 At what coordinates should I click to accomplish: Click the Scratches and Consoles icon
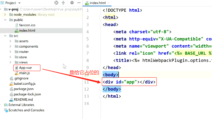pos(6,110)
